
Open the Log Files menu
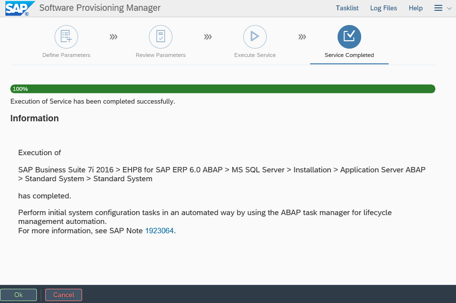[383, 8]
